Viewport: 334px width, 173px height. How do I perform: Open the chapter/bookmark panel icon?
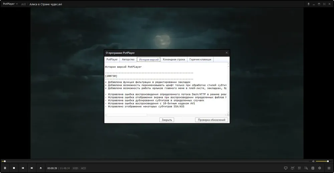point(313,168)
